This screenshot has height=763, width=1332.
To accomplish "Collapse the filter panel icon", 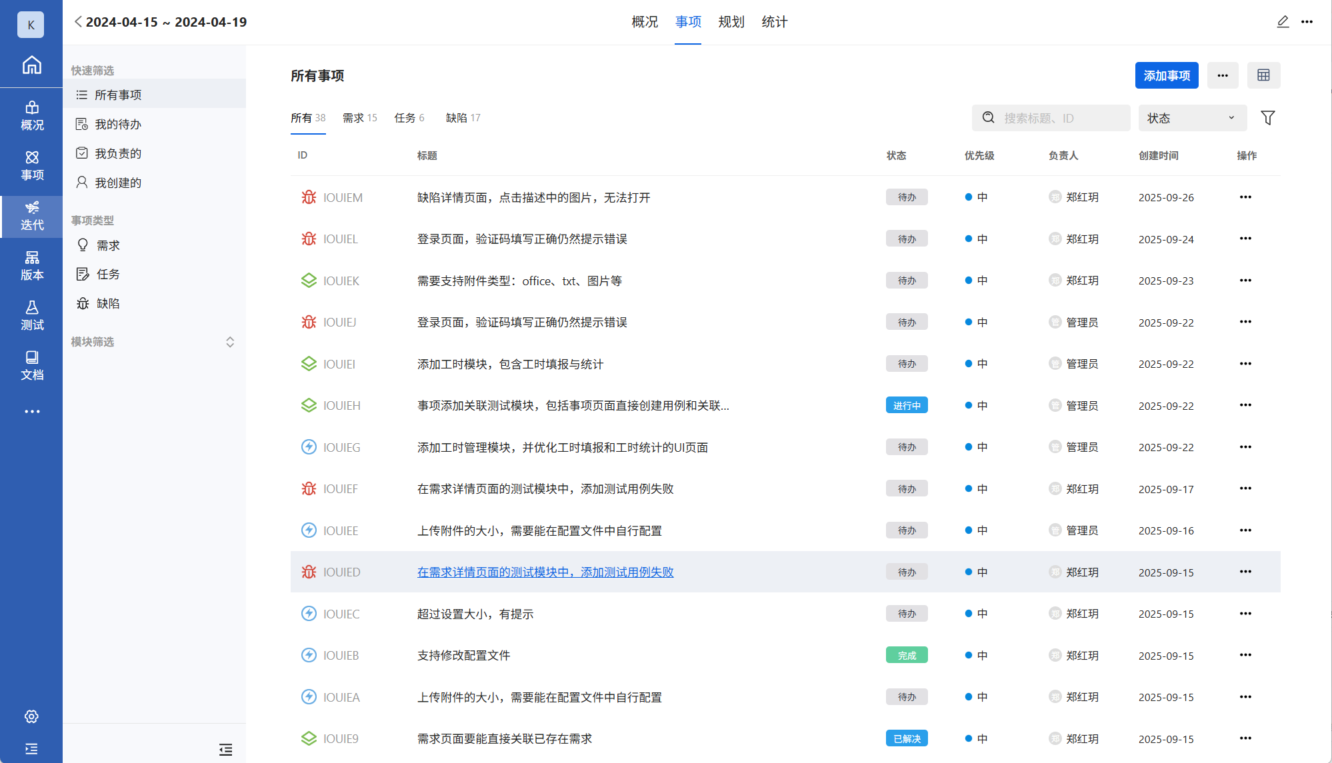I will point(225,750).
